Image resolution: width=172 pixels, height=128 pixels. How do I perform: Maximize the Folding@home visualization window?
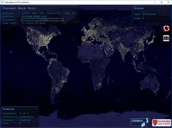click(x=161, y=2)
